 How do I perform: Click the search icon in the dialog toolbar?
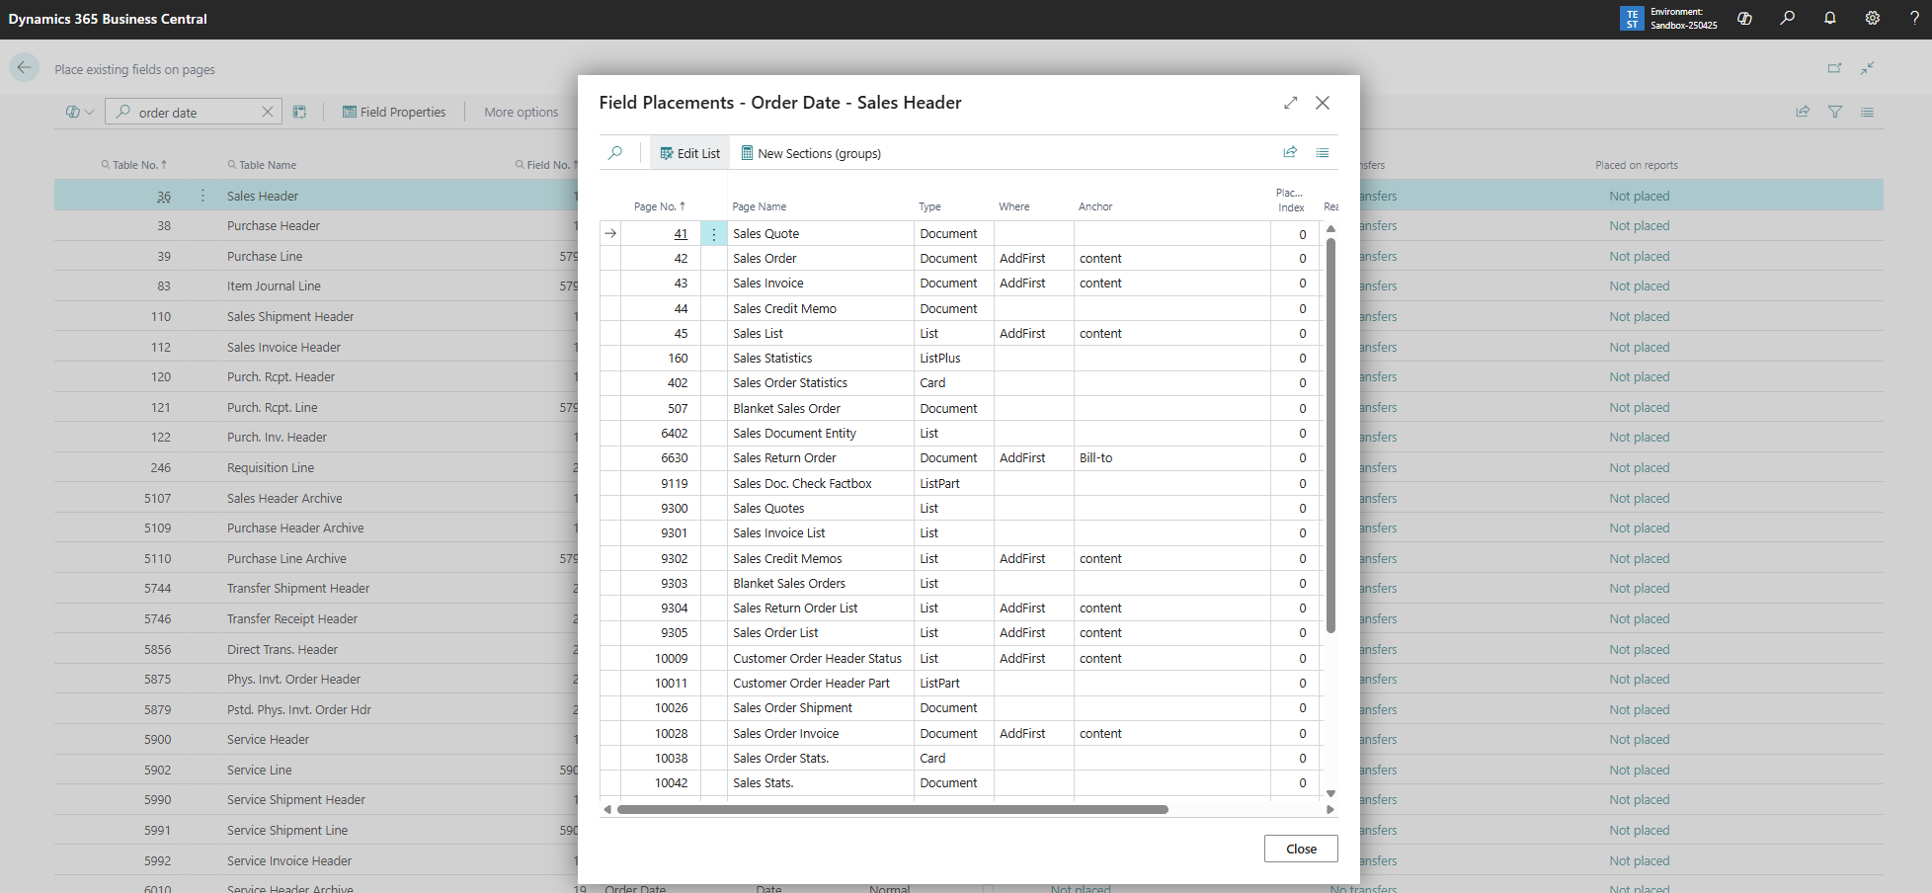pyautogui.click(x=615, y=153)
